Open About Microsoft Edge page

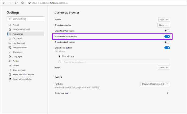pos(26,79)
